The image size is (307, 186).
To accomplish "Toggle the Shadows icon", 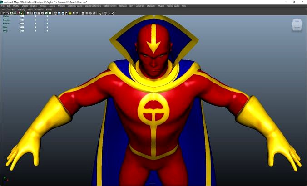I will 74,13.
